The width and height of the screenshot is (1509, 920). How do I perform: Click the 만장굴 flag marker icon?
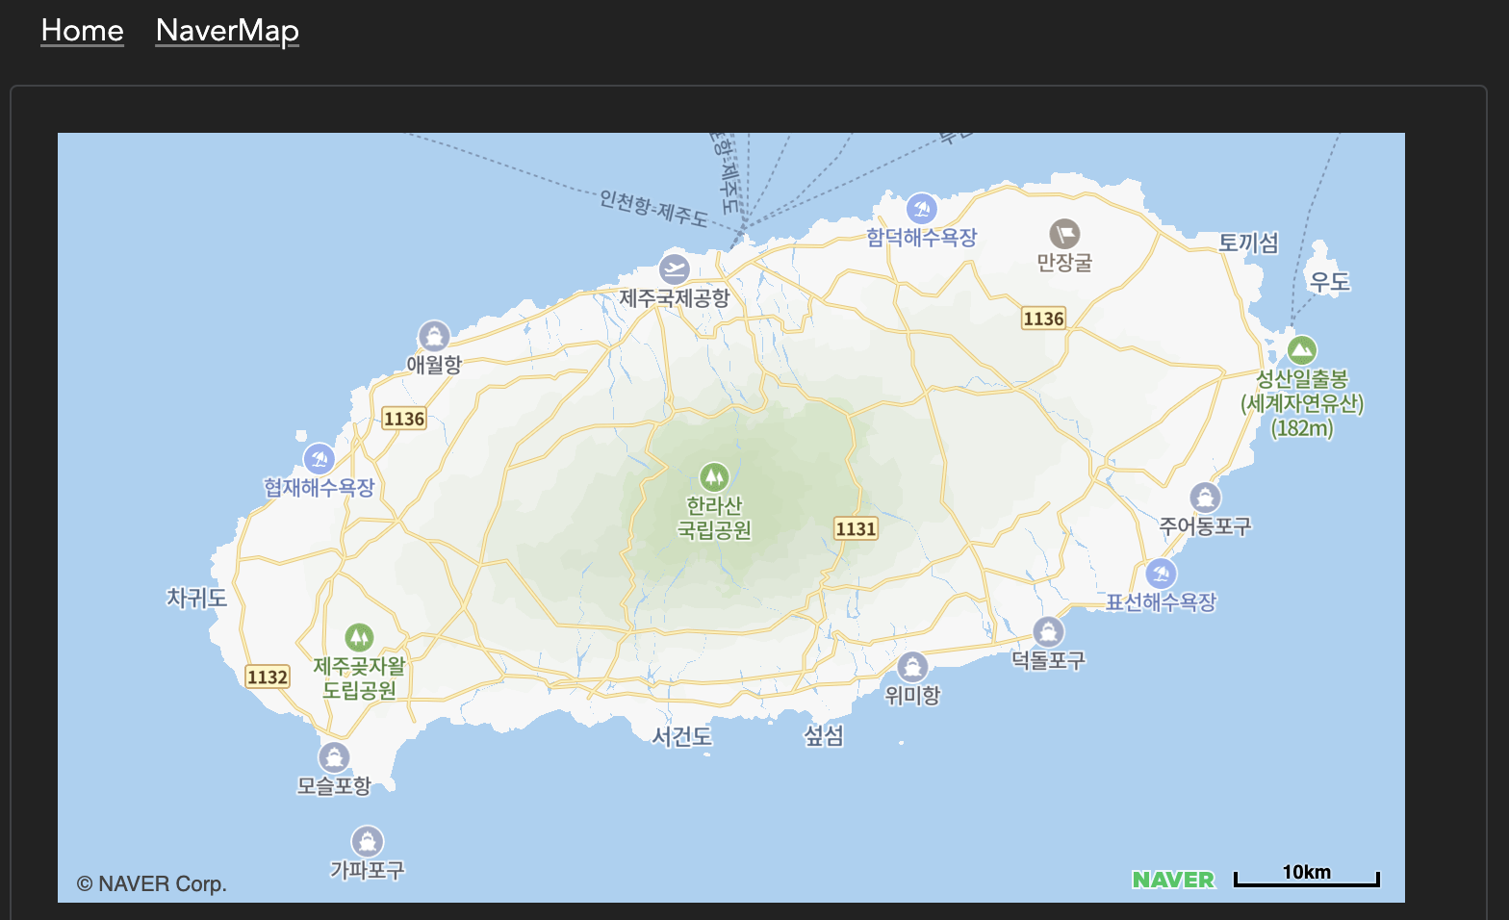(1064, 234)
